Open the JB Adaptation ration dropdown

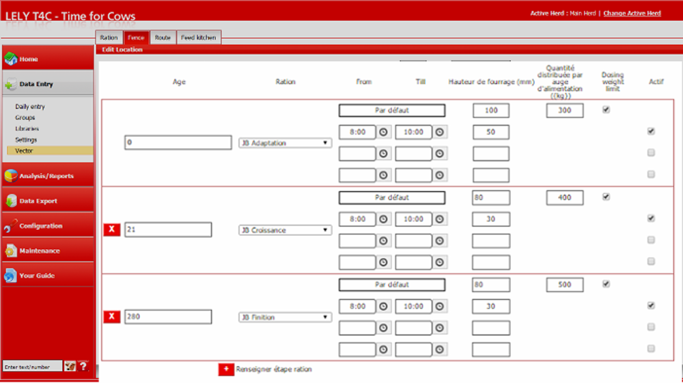click(x=285, y=143)
